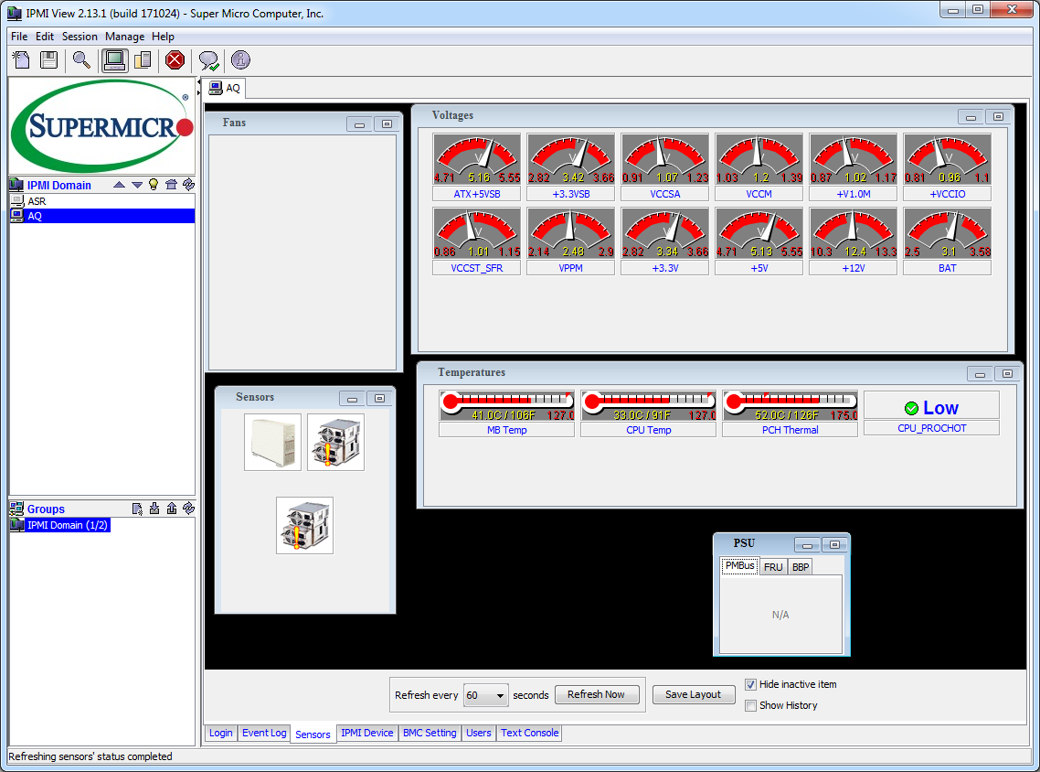
Task: Click the magnifying glass search toolbar icon
Action: (81, 60)
